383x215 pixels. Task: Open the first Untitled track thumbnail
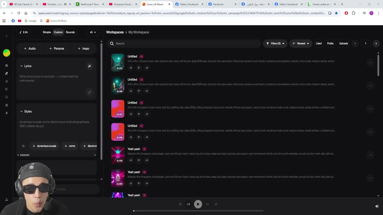click(118, 62)
